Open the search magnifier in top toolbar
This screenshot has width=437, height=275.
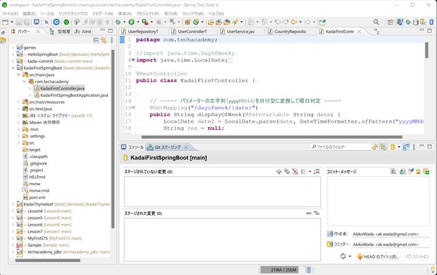point(376,22)
